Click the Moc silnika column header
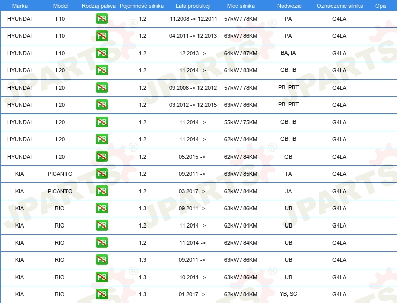This screenshot has height=303, width=397. pyautogui.click(x=241, y=6)
